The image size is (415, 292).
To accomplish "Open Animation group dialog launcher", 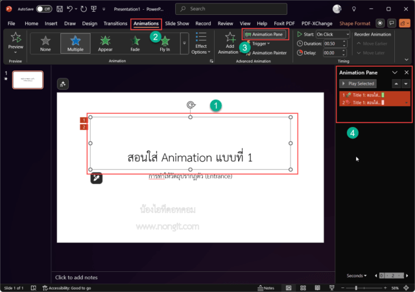I will [x=211, y=62].
